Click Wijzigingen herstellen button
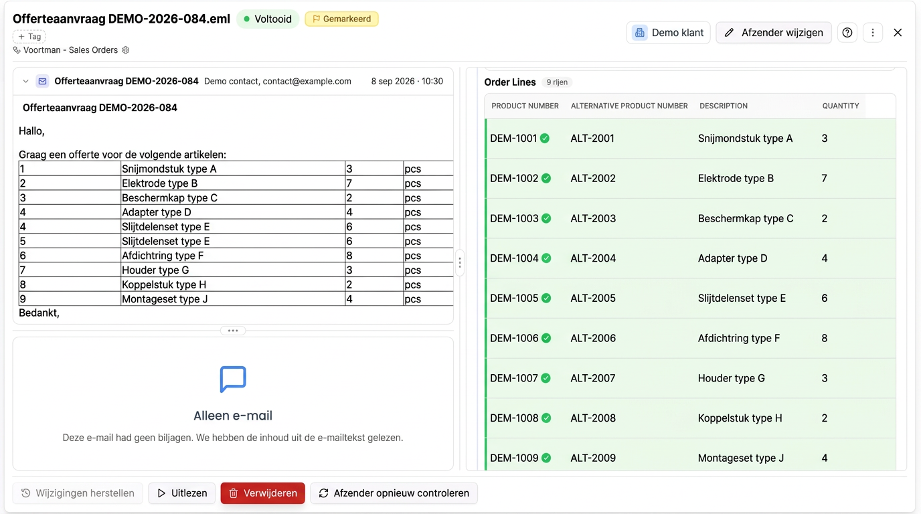Image resolution: width=921 pixels, height=514 pixels. point(78,493)
